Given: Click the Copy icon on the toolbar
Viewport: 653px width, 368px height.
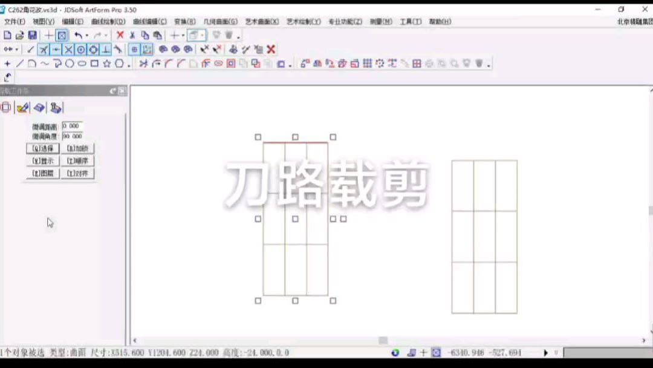Looking at the screenshot, I should [146, 34].
